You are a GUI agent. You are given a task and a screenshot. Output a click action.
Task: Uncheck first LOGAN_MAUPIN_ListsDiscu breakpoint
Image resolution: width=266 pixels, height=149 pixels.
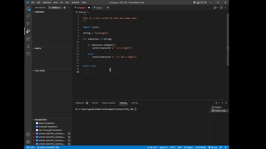[37, 133]
